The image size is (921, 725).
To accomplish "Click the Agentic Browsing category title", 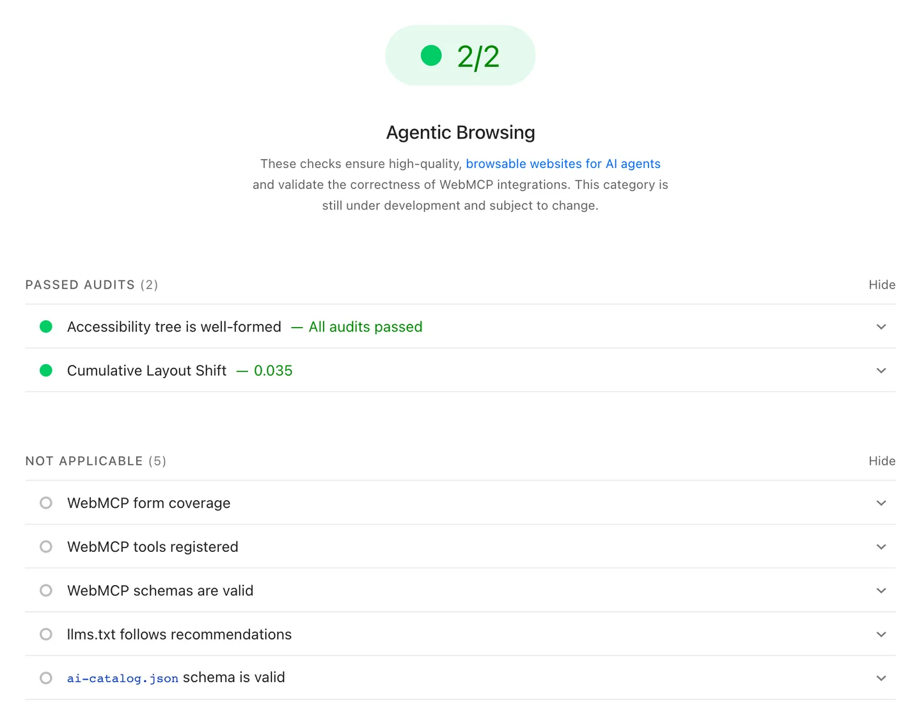I will coord(460,132).
